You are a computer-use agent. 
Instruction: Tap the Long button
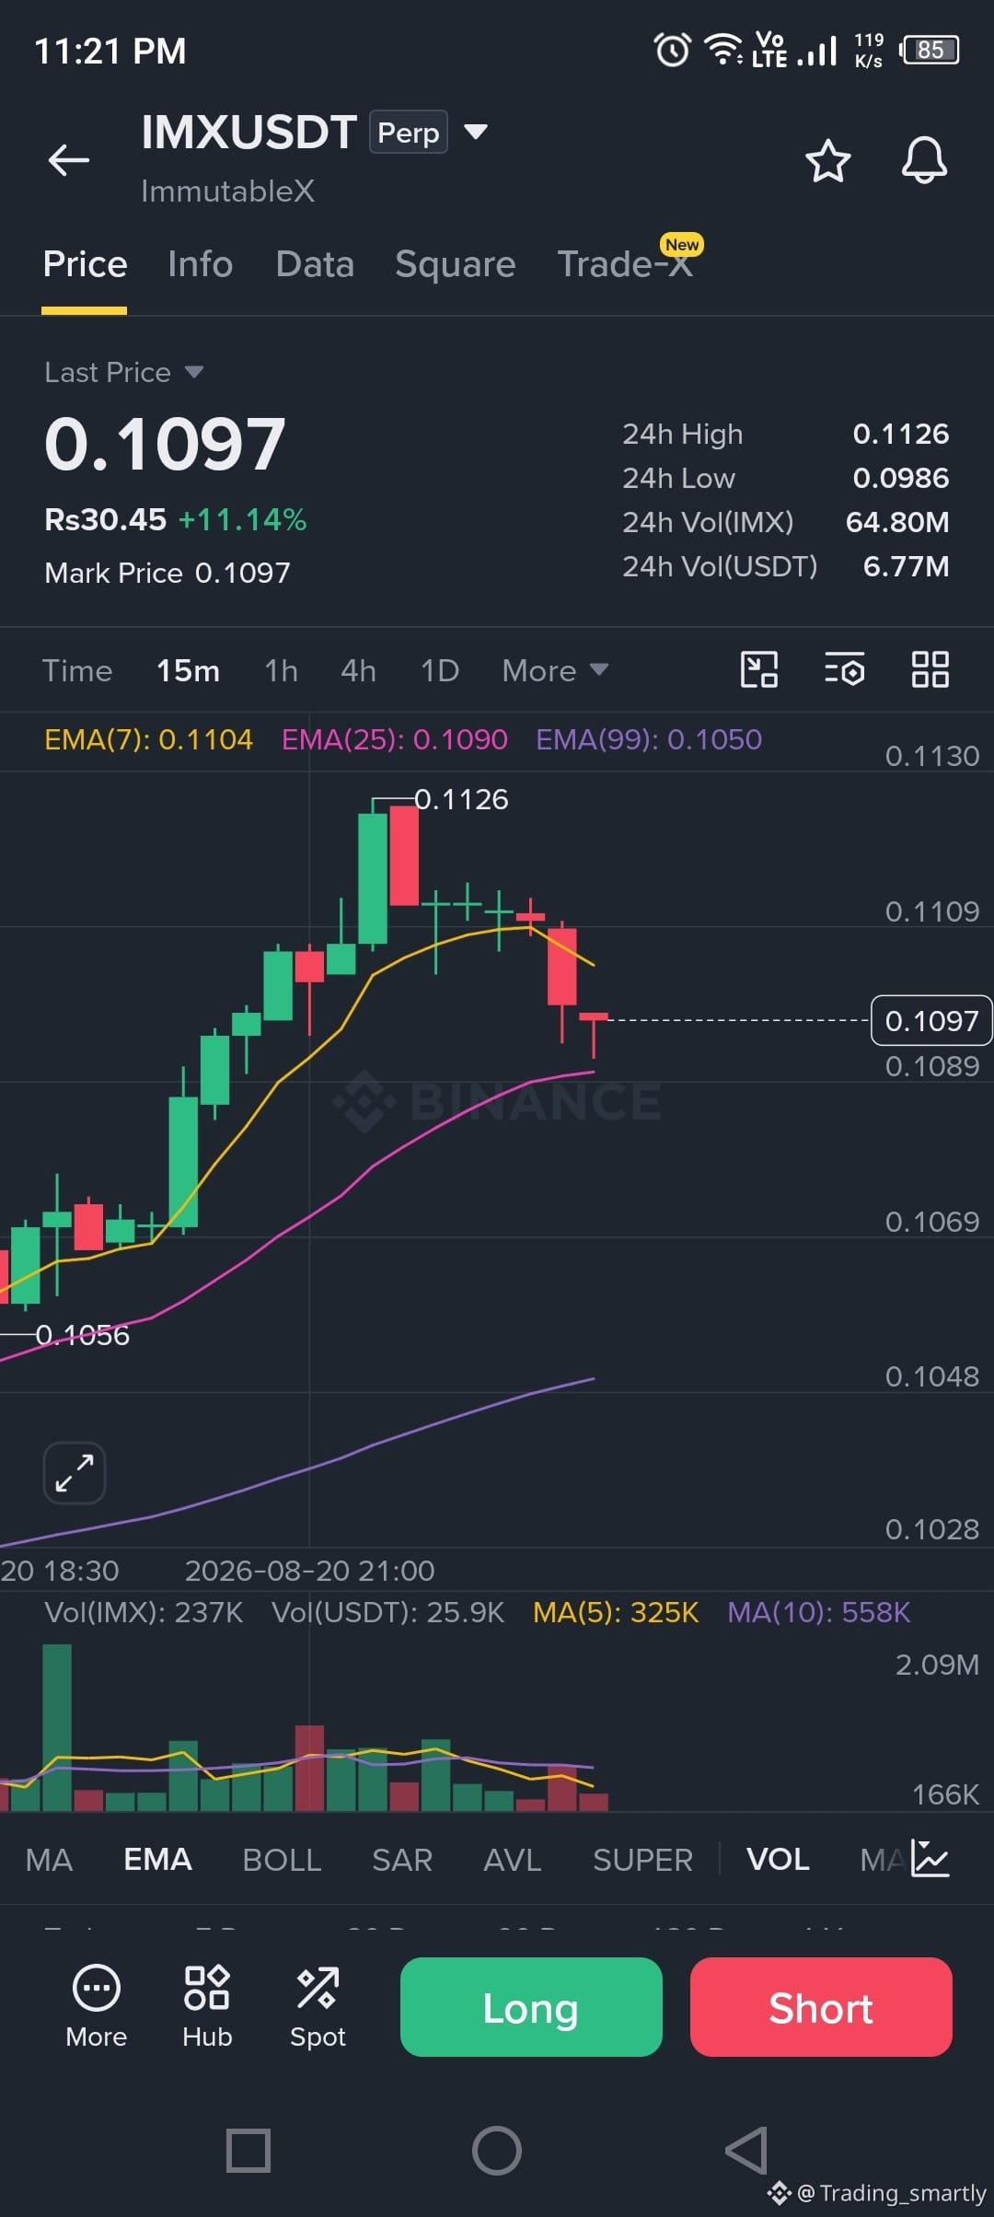tap(531, 2007)
